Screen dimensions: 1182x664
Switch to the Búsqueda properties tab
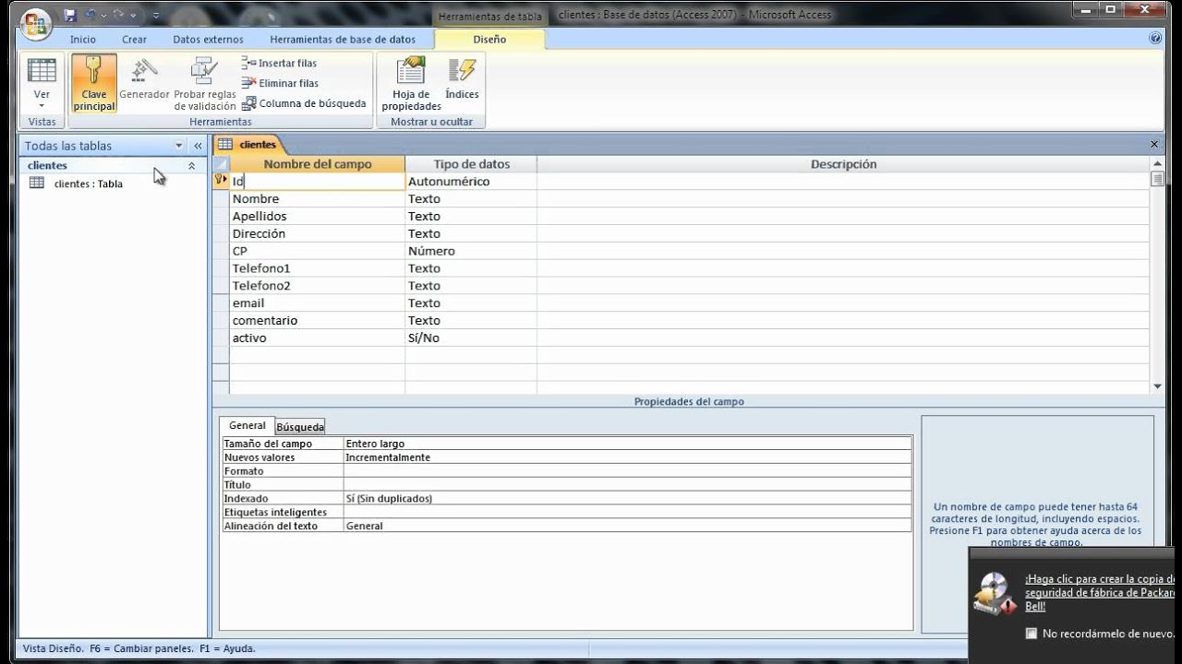[300, 427]
